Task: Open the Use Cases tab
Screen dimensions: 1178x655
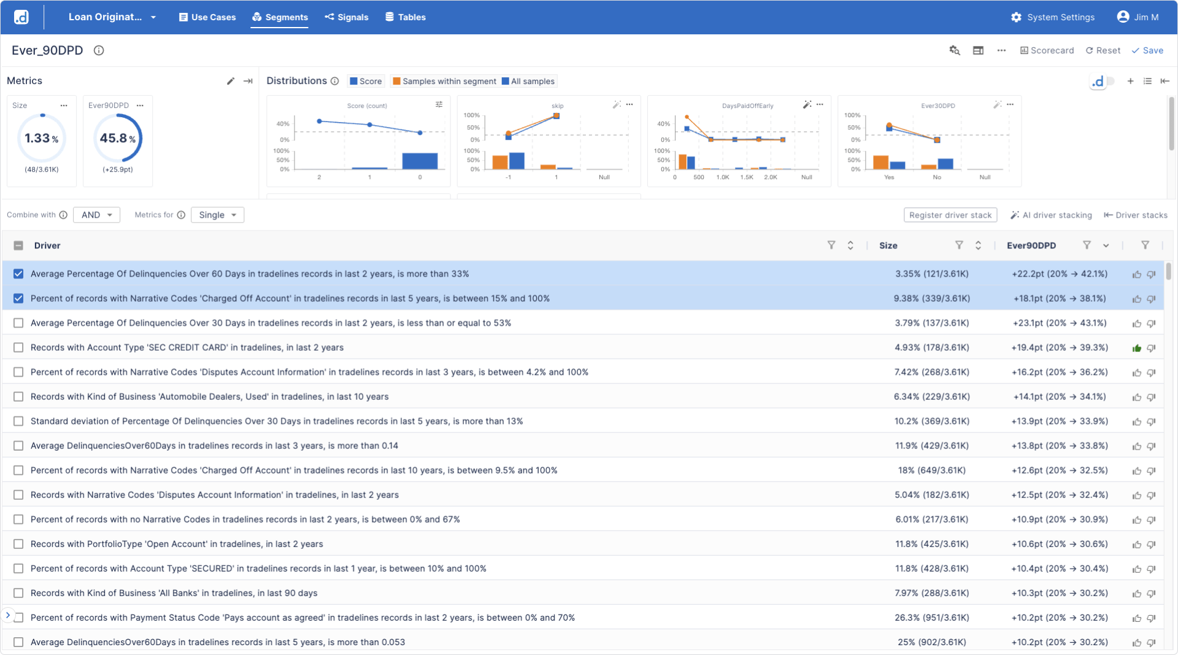Action: (x=207, y=17)
